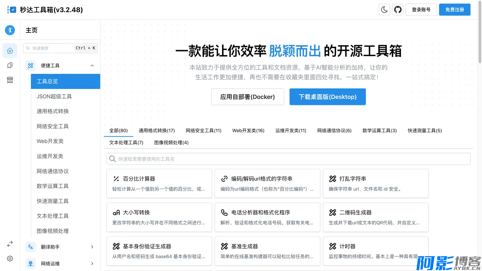Image resolution: width=482 pixels, height=271 pixels.
Task: Click the percent icon on 百分比计算器 card
Action: click(116, 179)
